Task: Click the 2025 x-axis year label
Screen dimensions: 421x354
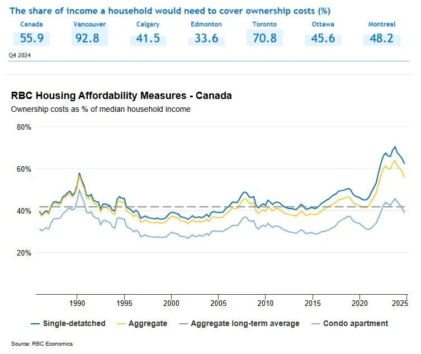Action: pyautogui.click(x=400, y=303)
